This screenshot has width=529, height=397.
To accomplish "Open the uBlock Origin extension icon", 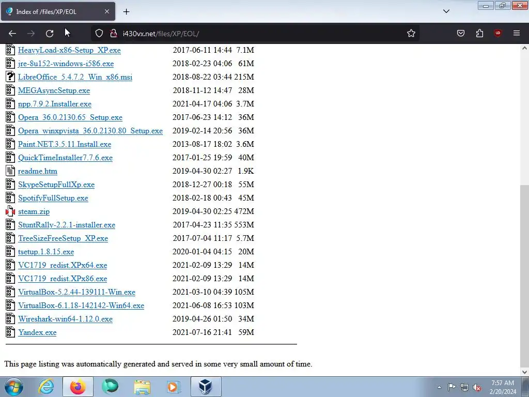I will (x=498, y=33).
